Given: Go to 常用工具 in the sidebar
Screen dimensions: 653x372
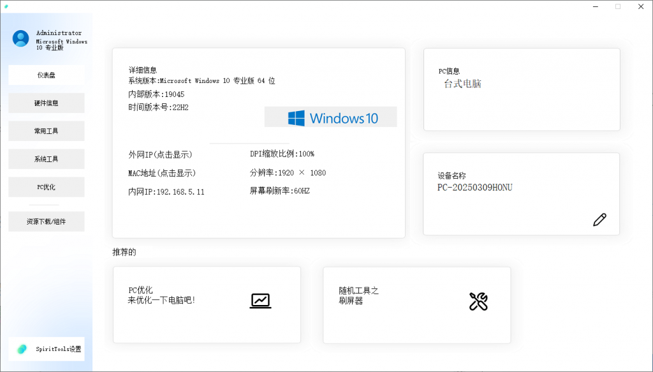Looking at the screenshot, I should pos(46,131).
